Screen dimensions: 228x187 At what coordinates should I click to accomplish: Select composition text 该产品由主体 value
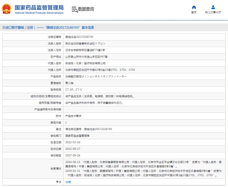tap(100, 96)
